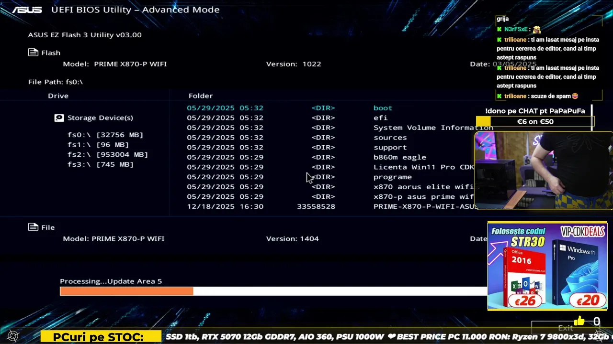Click File Path fs0:\ text
The width and height of the screenshot is (613, 344).
pos(56,82)
